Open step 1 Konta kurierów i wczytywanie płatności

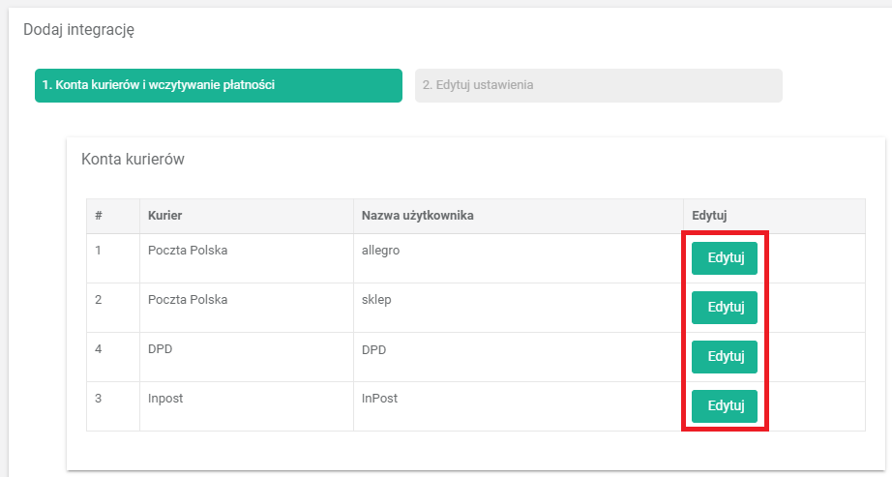218,85
